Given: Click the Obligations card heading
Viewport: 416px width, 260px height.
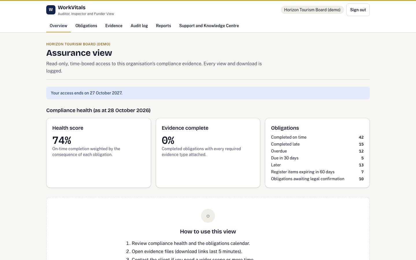Looking at the screenshot, I should pos(285,128).
